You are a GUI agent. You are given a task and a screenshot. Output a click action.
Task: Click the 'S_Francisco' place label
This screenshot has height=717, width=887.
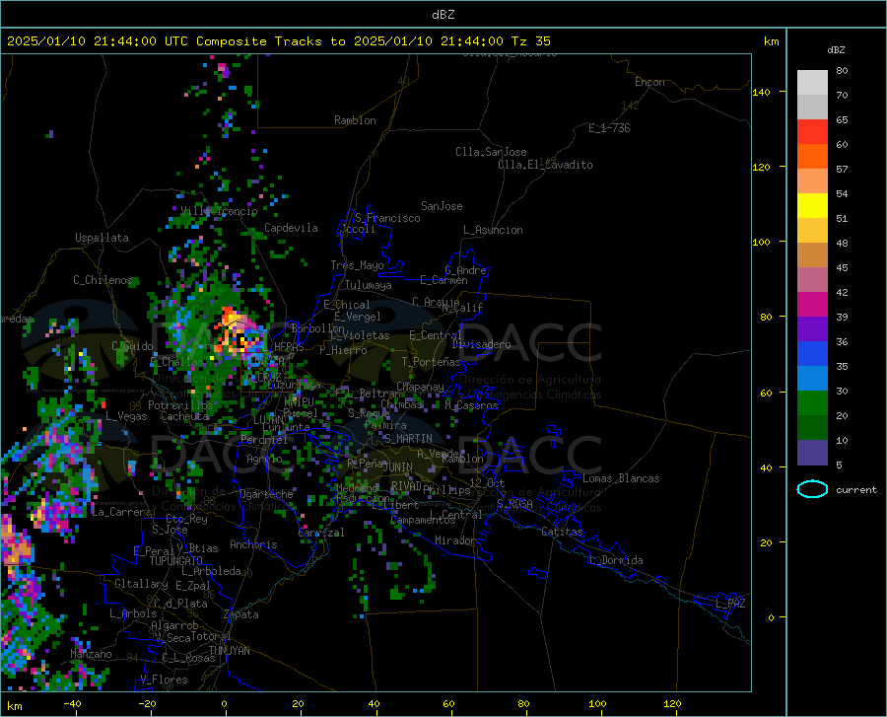(x=387, y=218)
